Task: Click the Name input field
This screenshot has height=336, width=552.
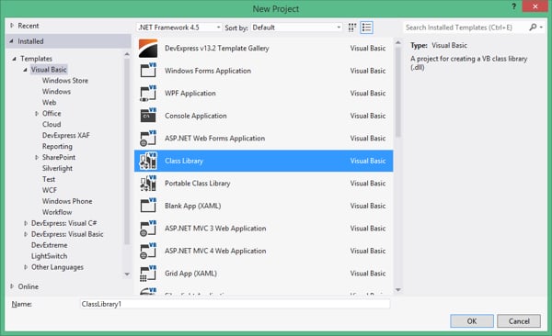Action: 235,304
